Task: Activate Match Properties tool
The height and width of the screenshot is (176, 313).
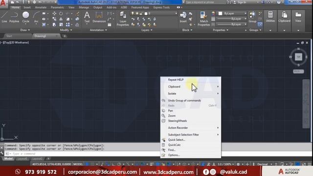Action: click(203, 19)
